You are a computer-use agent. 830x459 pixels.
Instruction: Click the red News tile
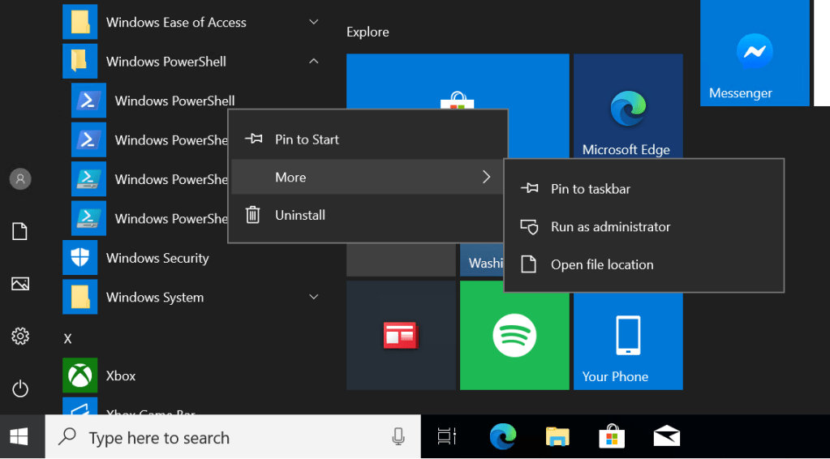point(400,335)
